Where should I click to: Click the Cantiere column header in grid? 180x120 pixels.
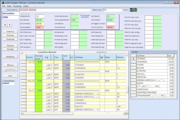tap(87, 57)
